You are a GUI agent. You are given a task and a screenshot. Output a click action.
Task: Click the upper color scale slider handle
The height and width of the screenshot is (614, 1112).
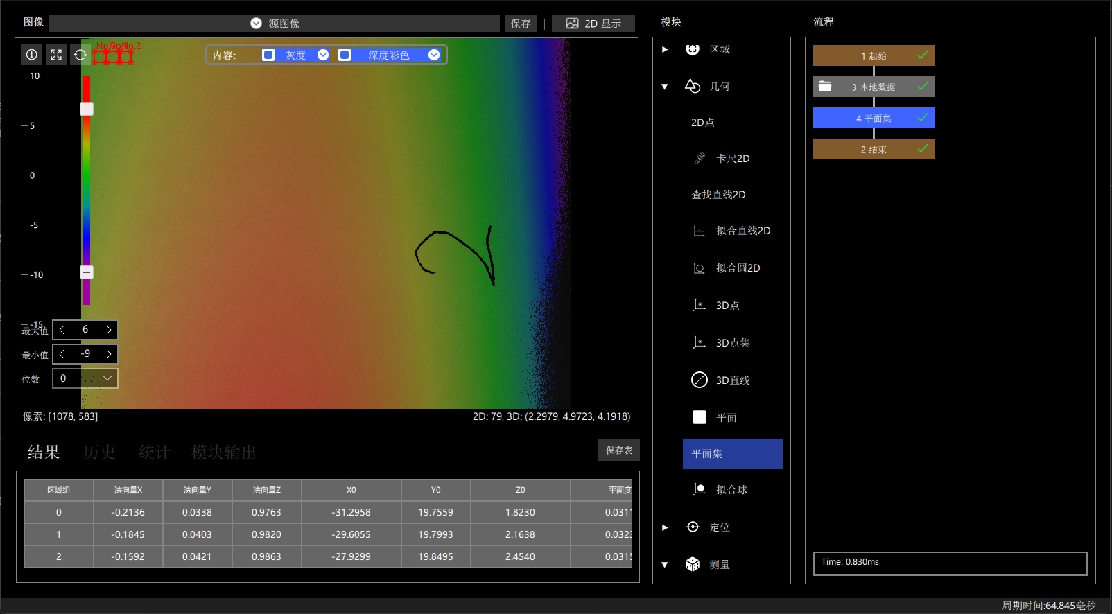[87, 109]
